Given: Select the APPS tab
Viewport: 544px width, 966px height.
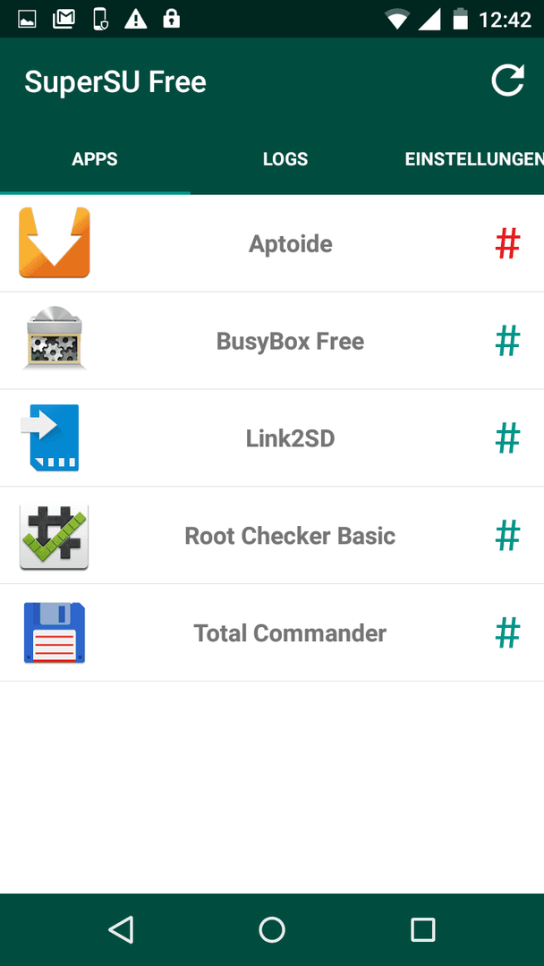Looking at the screenshot, I should [95, 159].
